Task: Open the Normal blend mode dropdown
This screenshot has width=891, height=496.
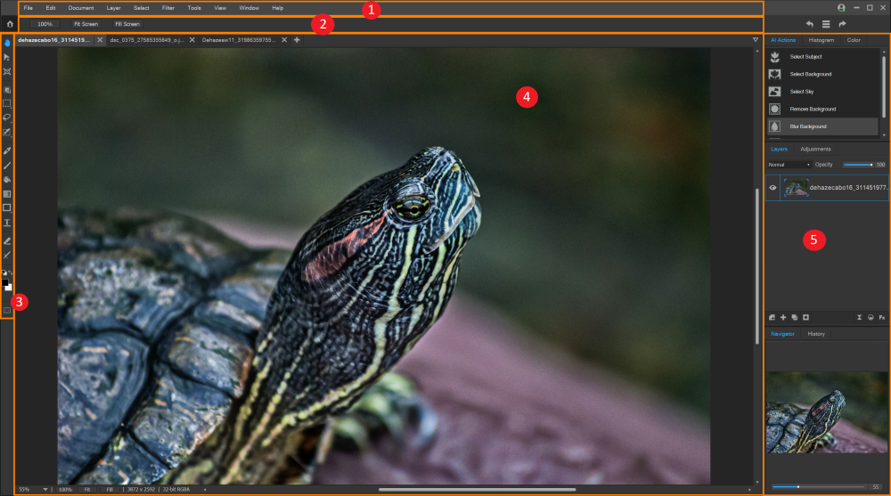Action: click(789, 165)
